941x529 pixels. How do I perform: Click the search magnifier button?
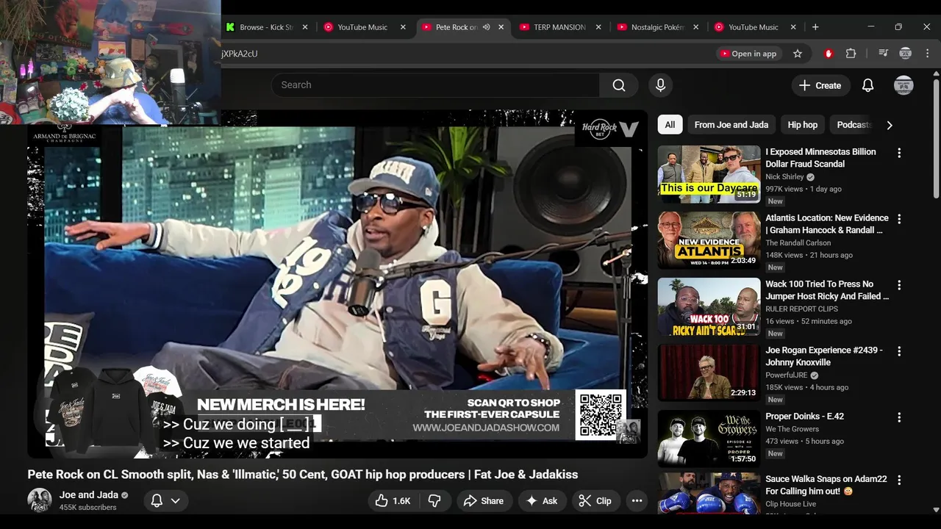pos(619,85)
